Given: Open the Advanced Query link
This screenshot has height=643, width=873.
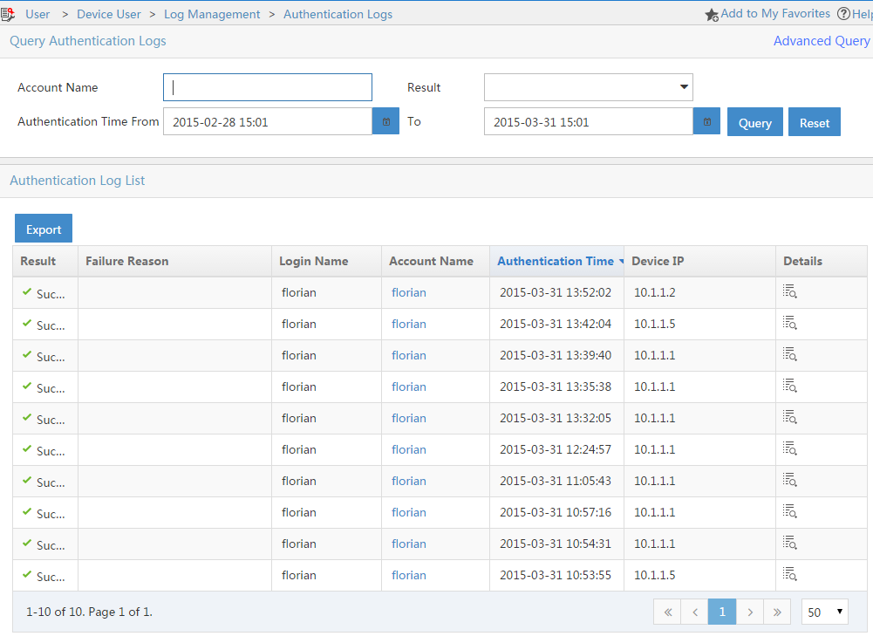Looking at the screenshot, I should tap(821, 41).
